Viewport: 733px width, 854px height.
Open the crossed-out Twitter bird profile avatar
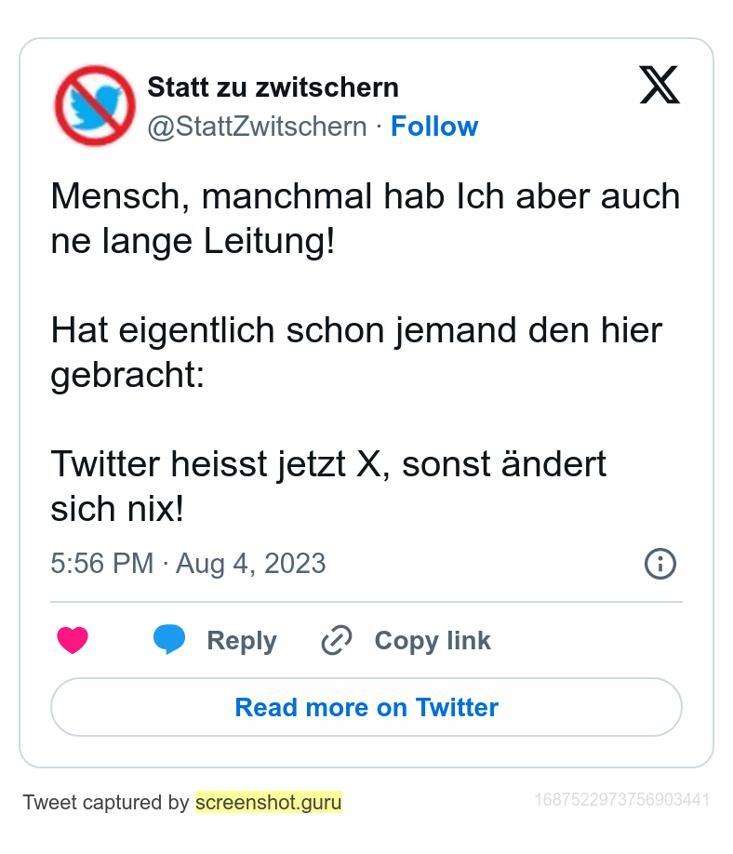coord(95,105)
